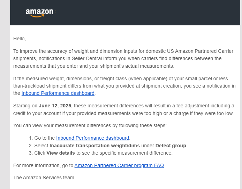Screen dimensions: 242x189
Task: Click the dark header banner background
Action: pyautogui.click(x=139, y=13)
